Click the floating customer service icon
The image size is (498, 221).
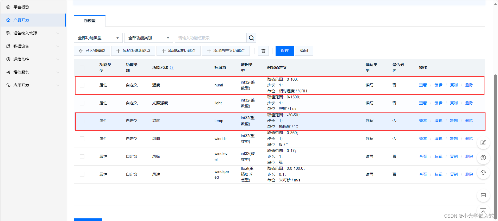483,173
